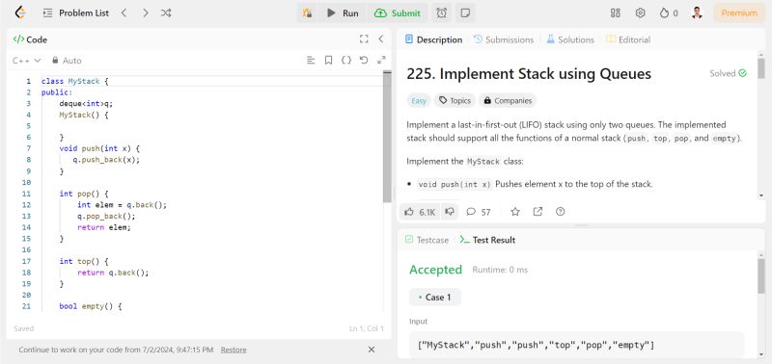The width and height of the screenshot is (772, 364).
Task: Switch to the Submissions tab
Action: coord(504,39)
